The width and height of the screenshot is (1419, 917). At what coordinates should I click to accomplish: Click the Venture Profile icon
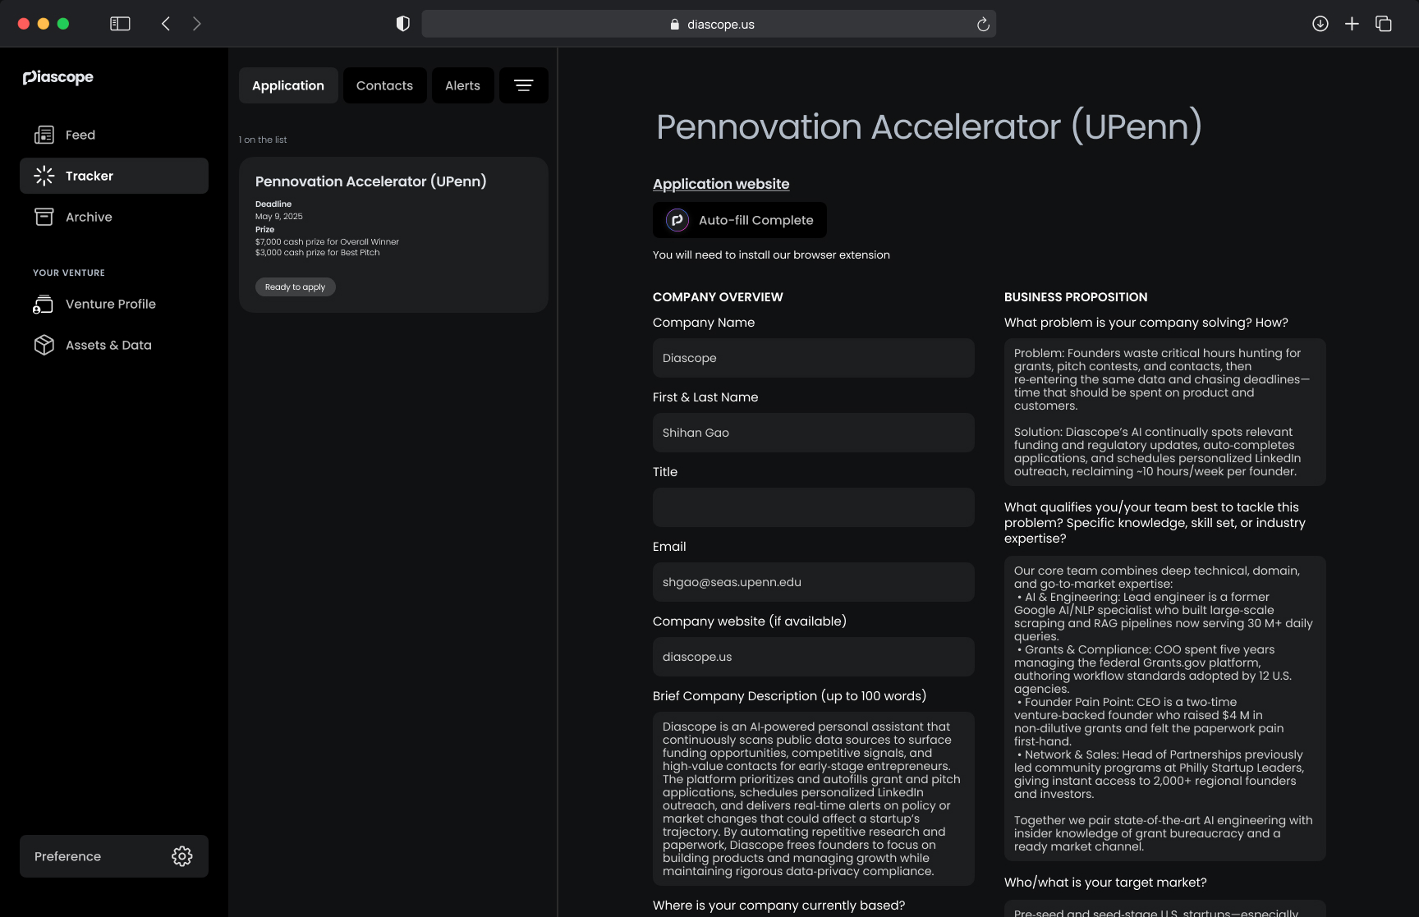click(x=44, y=305)
